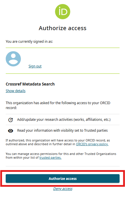Click the word 'record:' under the organization request
This screenshot has width=125, height=202.
pyautogui.click(x=11, y=108)
